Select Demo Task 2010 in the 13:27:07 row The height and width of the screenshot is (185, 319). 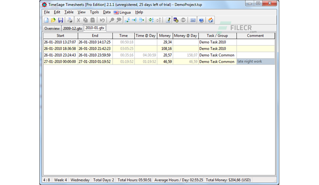(217, 42)
